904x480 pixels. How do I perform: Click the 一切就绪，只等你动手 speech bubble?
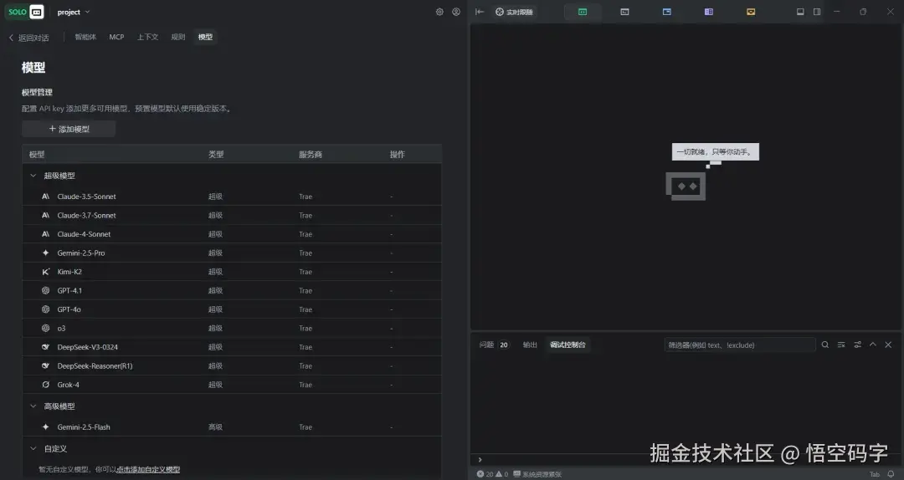click(x=716, y=152)
